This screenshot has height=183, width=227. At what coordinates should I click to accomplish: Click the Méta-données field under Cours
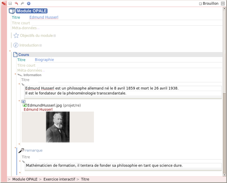click(31, 70)
